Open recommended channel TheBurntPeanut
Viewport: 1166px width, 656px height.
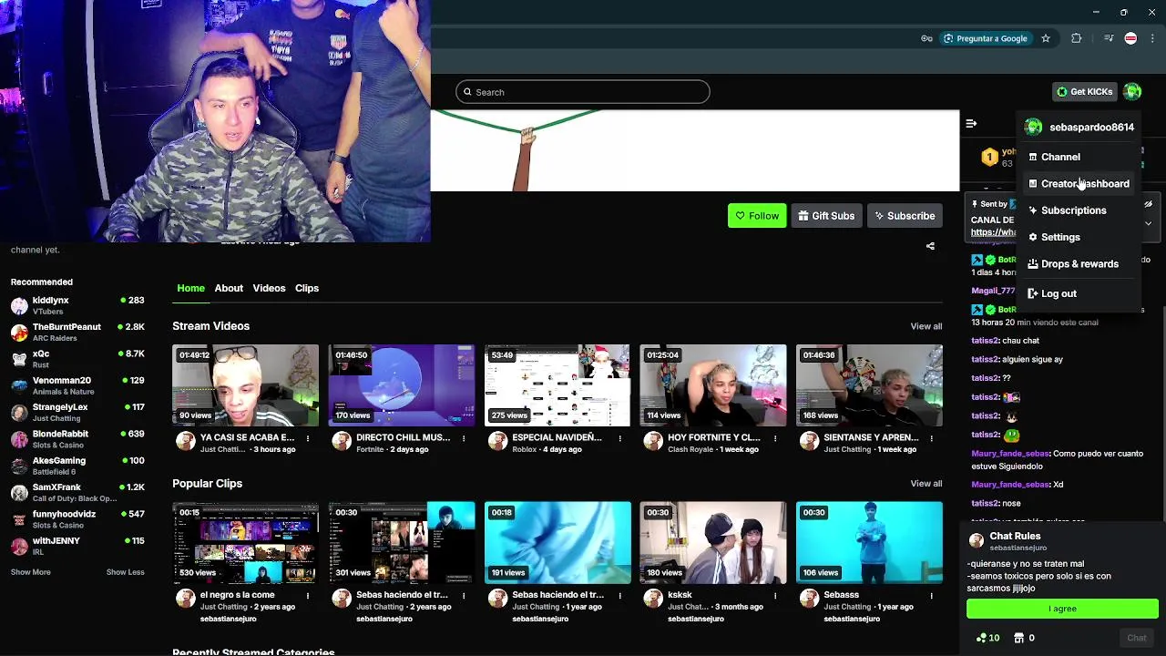tap(77, 333)
